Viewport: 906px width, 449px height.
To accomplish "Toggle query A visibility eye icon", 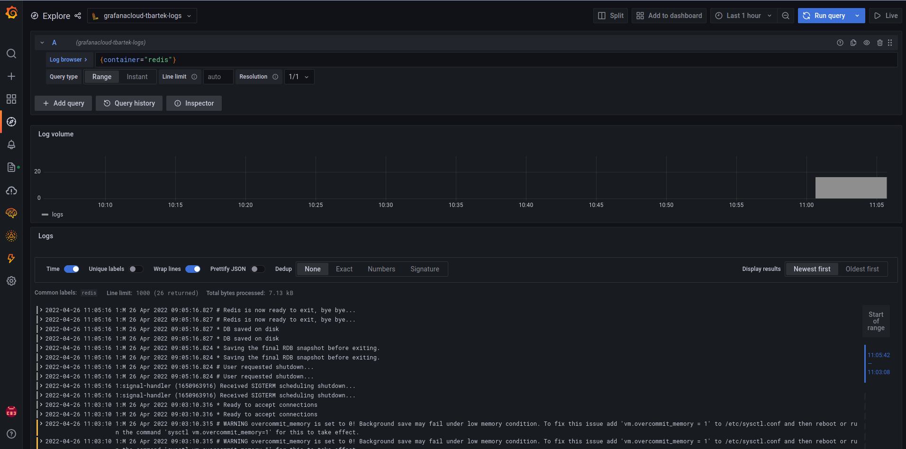I will (x=867, y=43).
